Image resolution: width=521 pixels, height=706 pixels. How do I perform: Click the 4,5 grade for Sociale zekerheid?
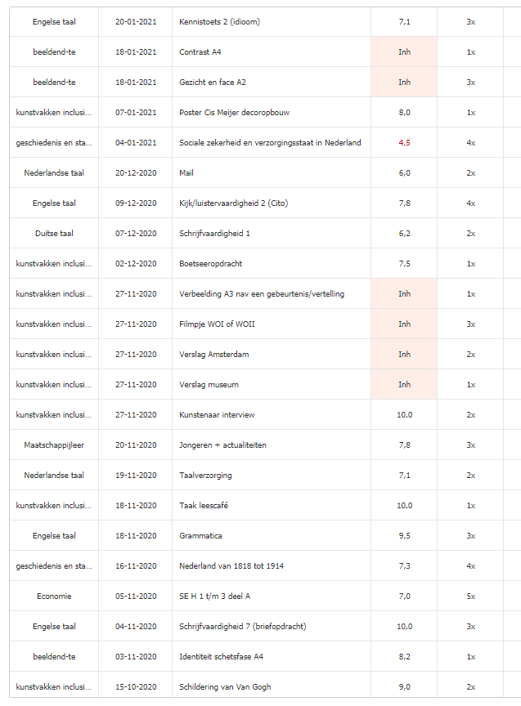(x=404, y=142)
